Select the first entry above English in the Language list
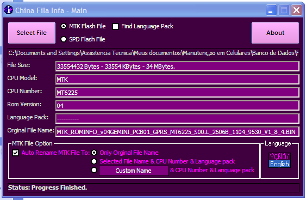306x200 pixels. (279, 156)
